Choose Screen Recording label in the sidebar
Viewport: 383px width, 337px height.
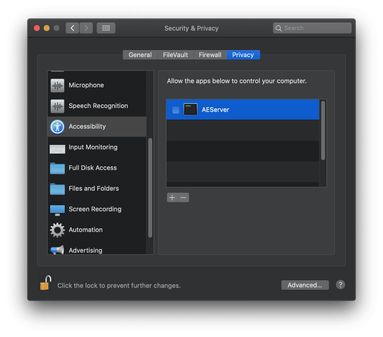click(x=95, y=209)
